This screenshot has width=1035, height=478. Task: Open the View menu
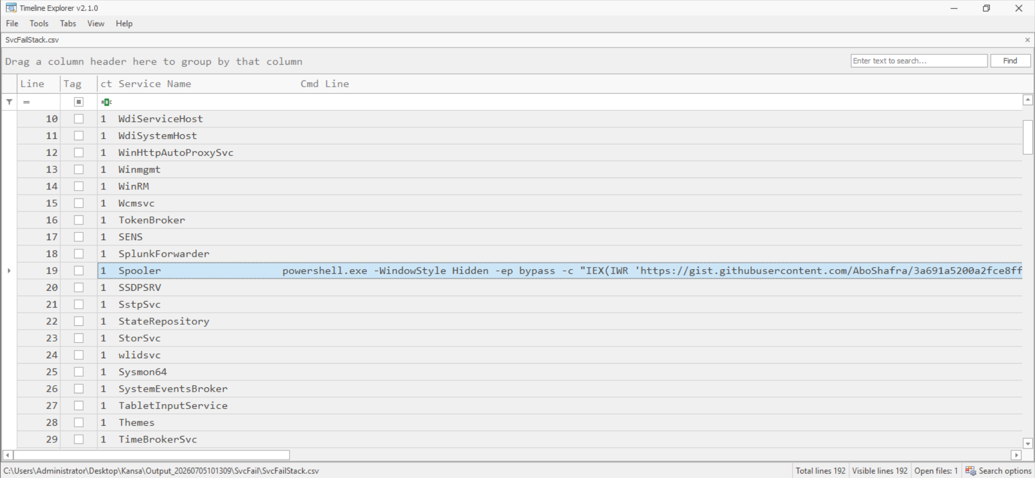96,23
